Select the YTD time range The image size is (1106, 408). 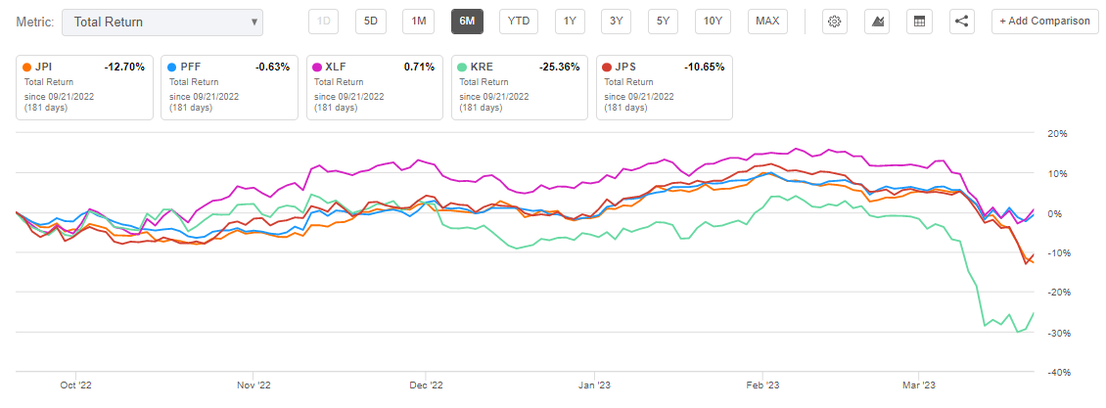pyautogui.click(x=519, y=22)
